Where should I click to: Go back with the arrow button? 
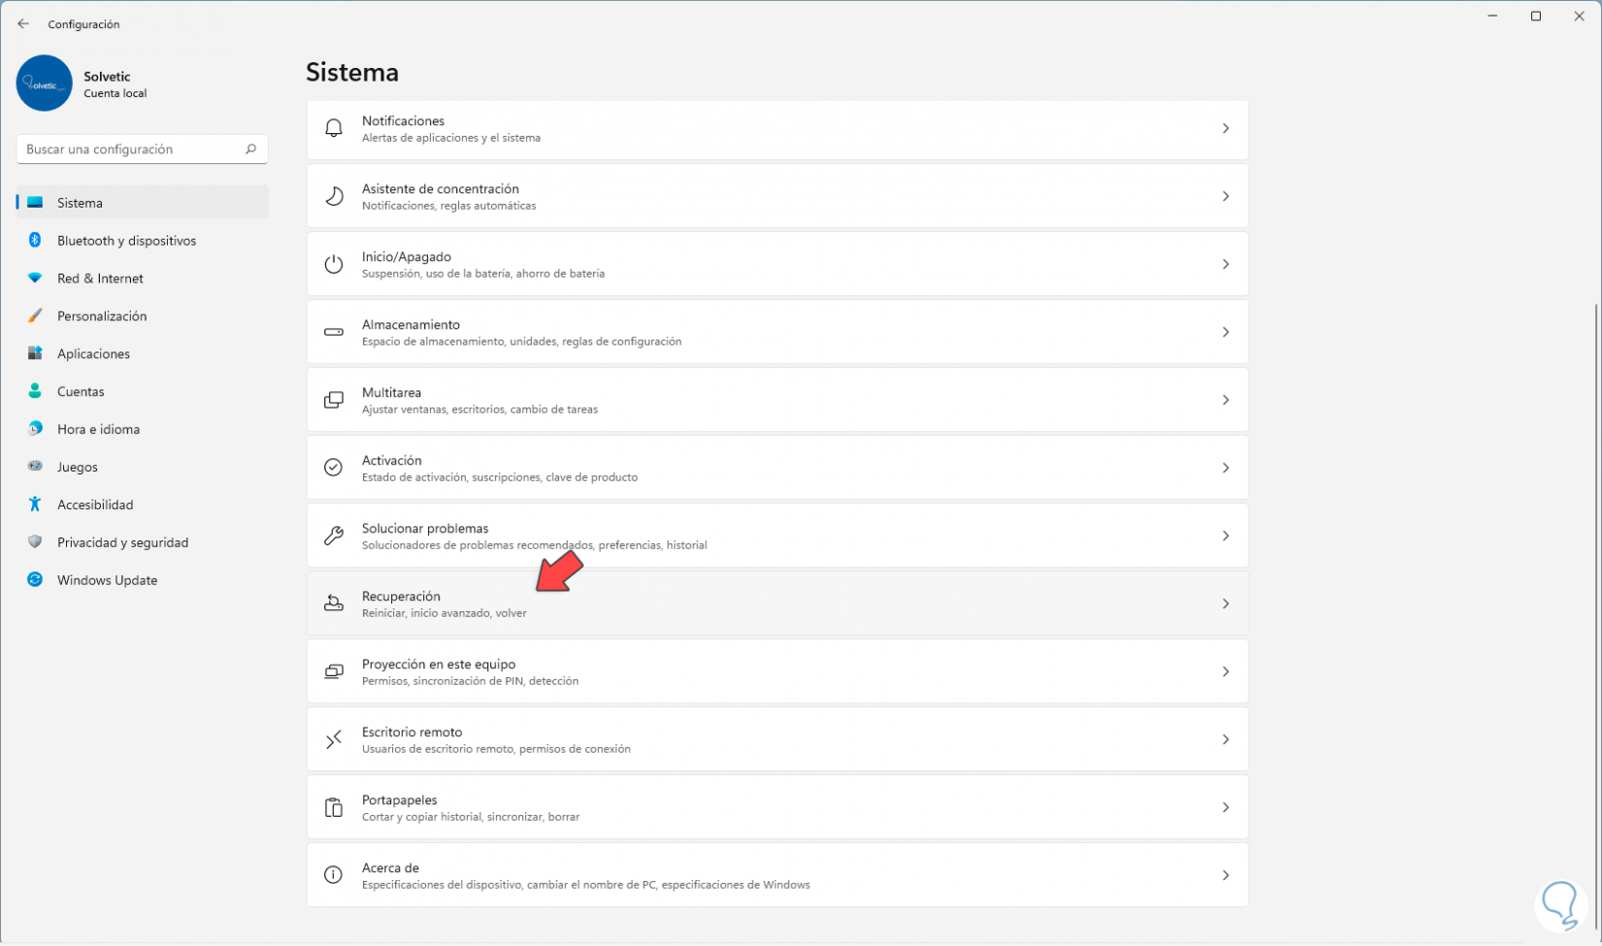tap(23, 24)
